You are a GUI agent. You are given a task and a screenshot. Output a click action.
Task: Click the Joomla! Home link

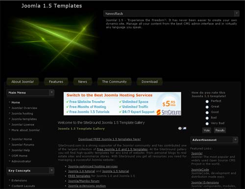click(22, 139)
